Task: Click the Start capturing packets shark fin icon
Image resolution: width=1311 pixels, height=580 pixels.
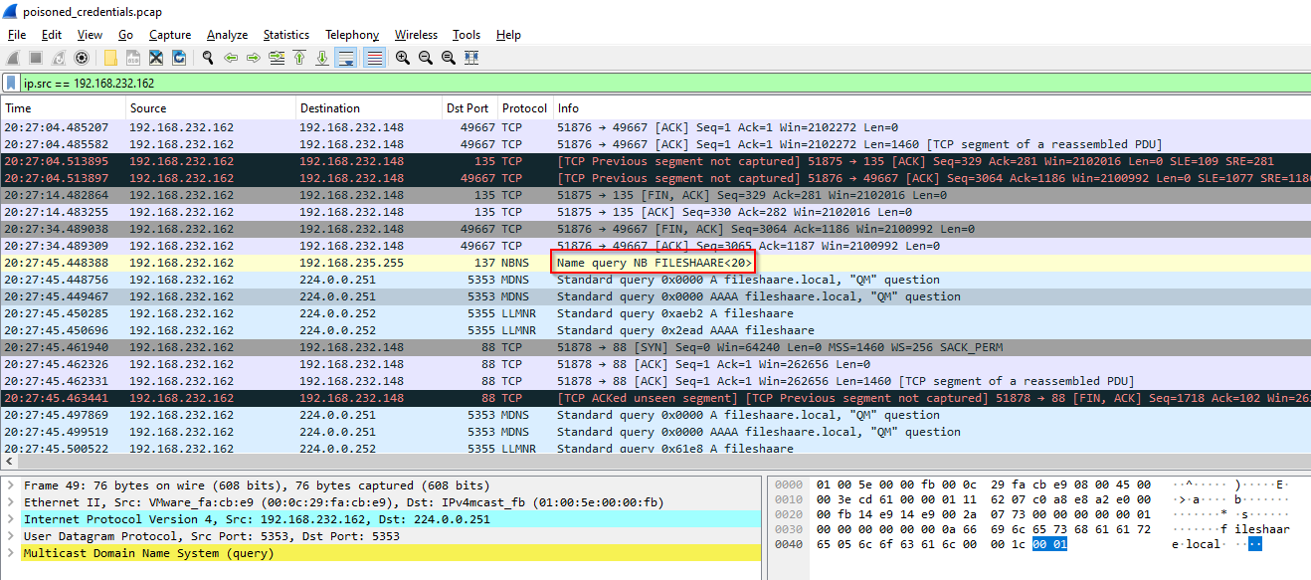Action: tap(13, 58)
